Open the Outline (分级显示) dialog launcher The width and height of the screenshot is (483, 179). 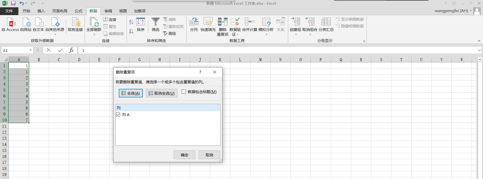[364, 41]
